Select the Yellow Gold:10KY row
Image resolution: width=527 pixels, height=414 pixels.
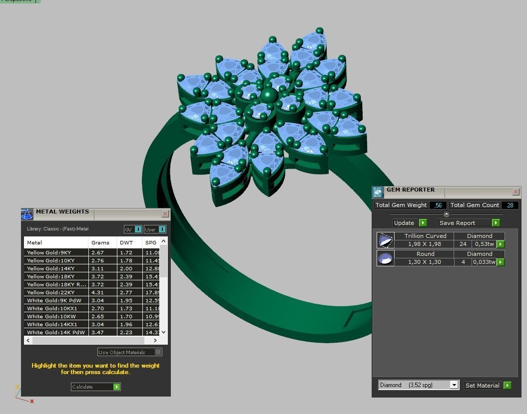point(92,260)
